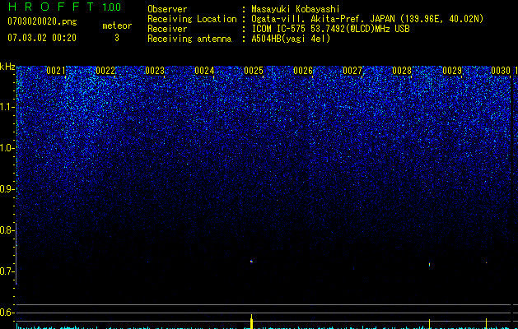Click the 0025 time marker
518x329 pixels.
(x=254, y=71)
